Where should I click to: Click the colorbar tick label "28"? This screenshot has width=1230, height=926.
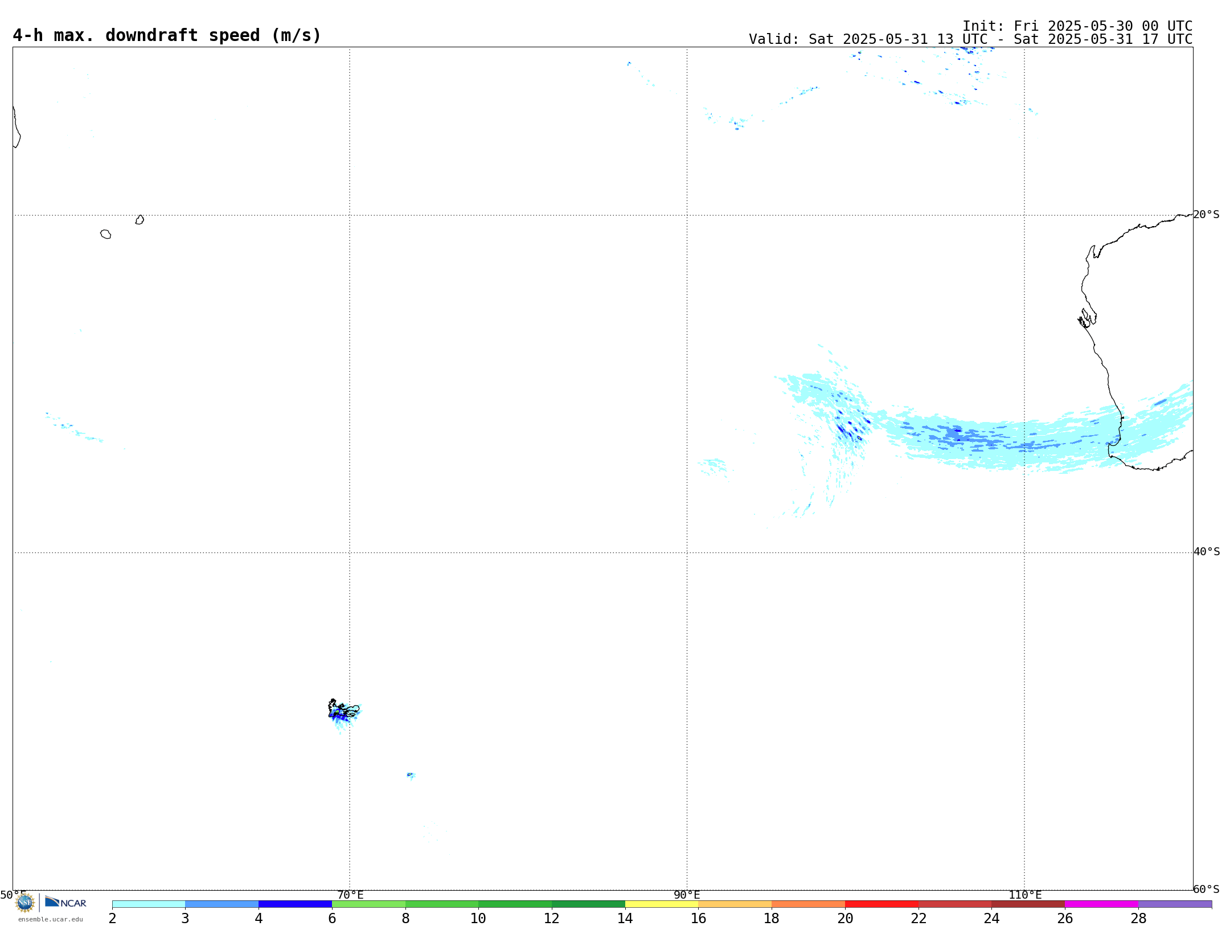tap(1138, 918)
